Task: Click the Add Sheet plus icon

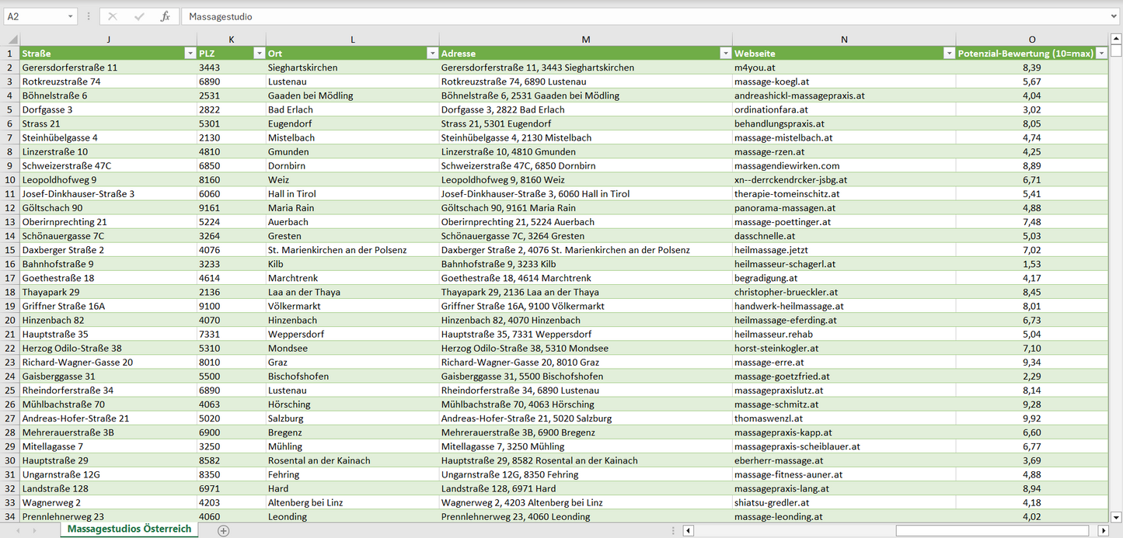Action: click(223, 529)
